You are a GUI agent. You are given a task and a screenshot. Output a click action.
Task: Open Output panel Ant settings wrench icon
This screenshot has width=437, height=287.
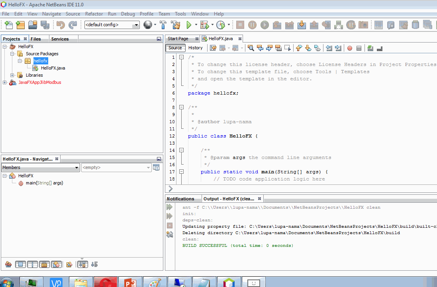pos(169,235)
